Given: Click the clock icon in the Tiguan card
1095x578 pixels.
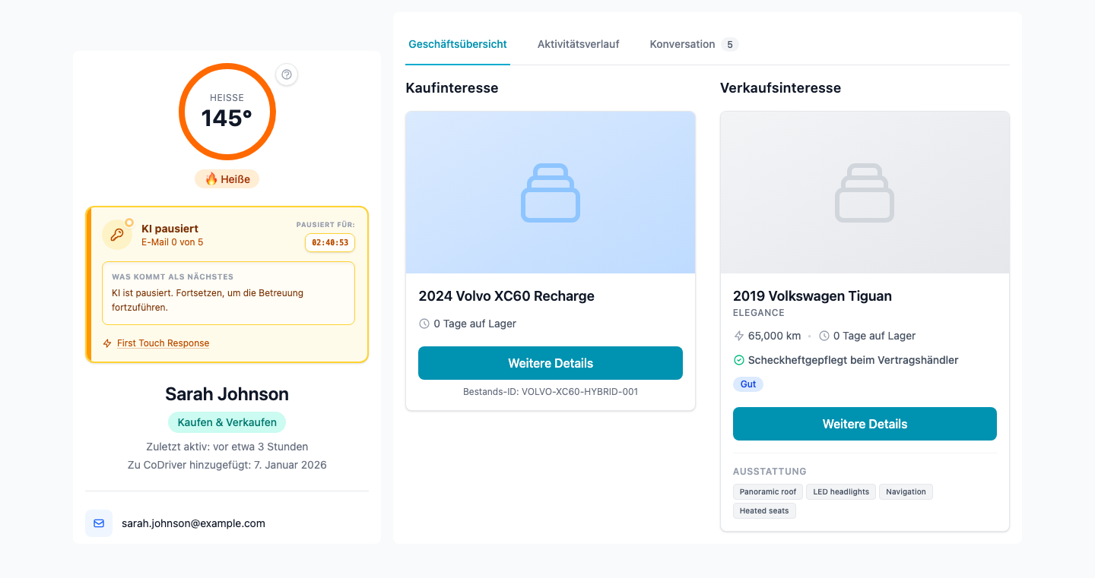Looking at the screenshot, I should pyautogui.click(x=824, y=336).
